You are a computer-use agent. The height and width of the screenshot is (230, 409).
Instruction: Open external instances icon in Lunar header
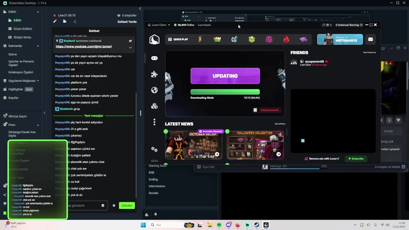point(361,25)
